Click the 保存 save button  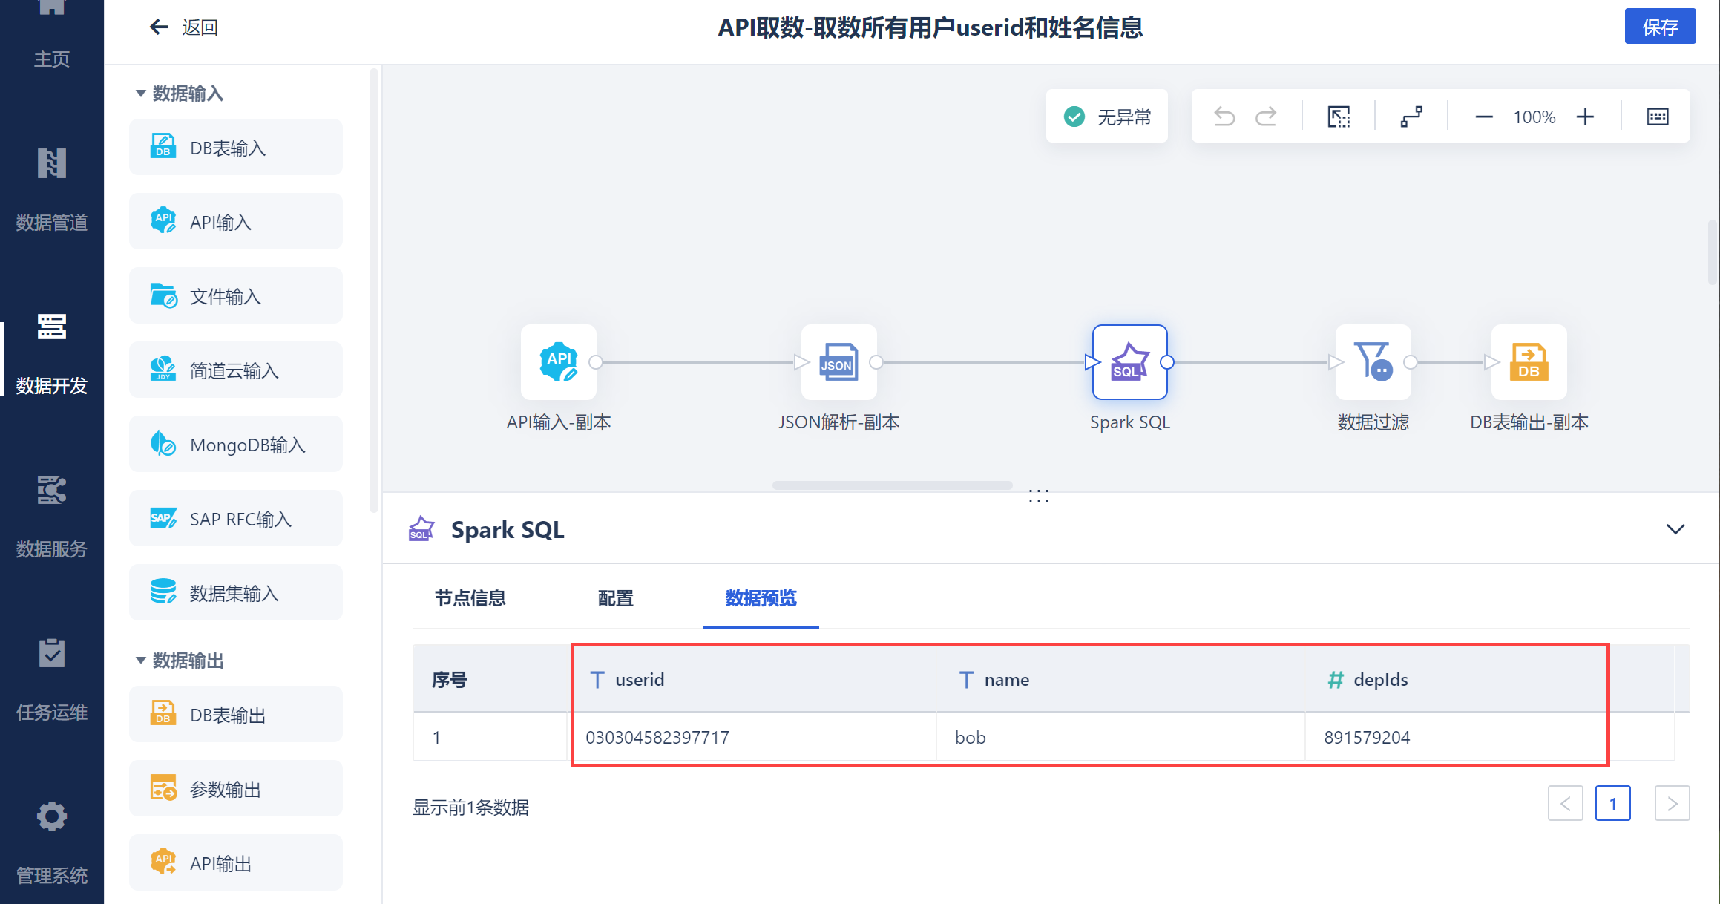click(x=1659, y=27)
